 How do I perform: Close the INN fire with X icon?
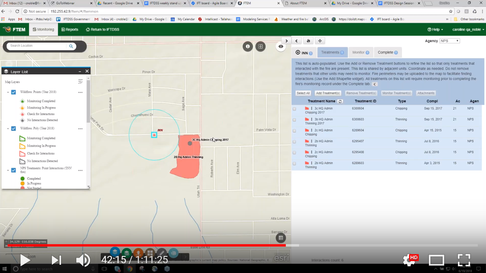[298, 52]
